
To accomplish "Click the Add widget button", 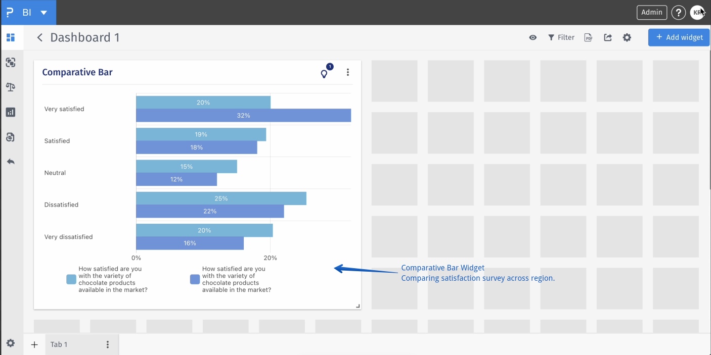I will [x=679, y=37].
